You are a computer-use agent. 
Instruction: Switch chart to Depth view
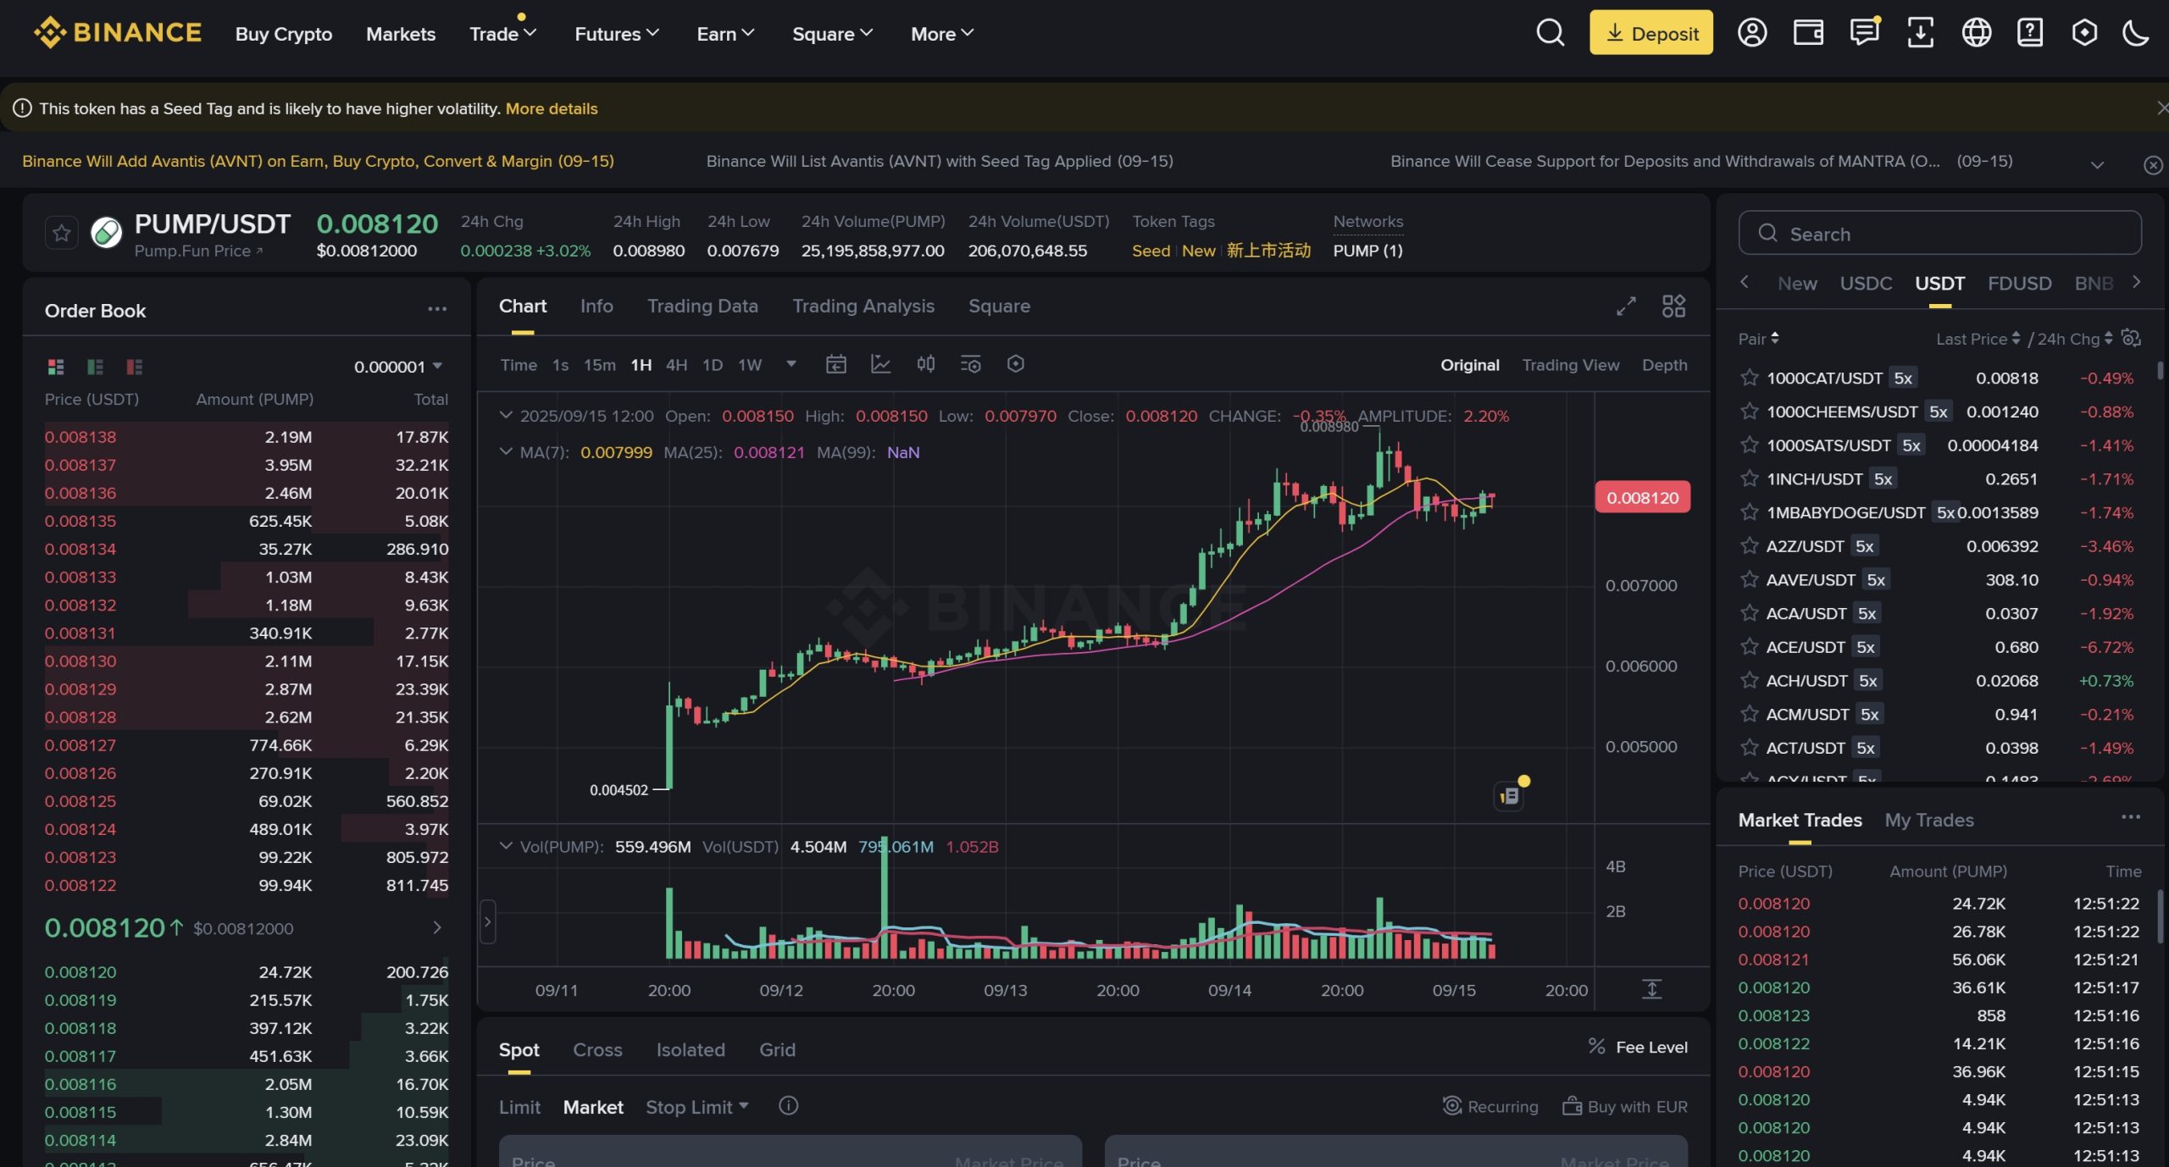[1665, 365]
